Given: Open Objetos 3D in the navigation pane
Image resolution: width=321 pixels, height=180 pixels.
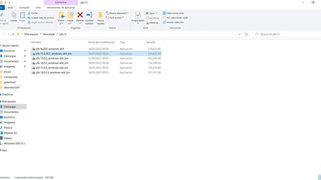Looking at the screenshot, I should coord(10,133).
